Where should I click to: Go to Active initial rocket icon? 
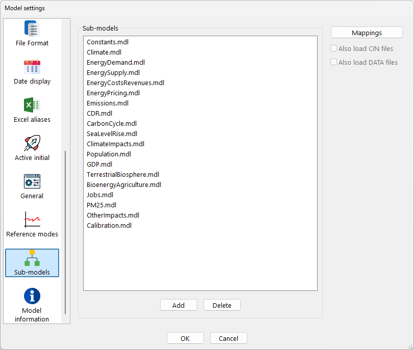point(32,144)
